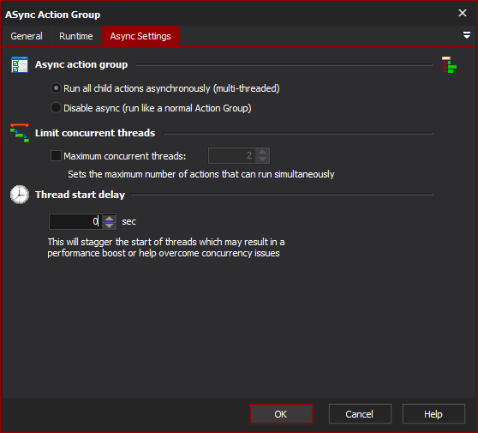Decrease maximum concurrent threads value

click(262, 159)
